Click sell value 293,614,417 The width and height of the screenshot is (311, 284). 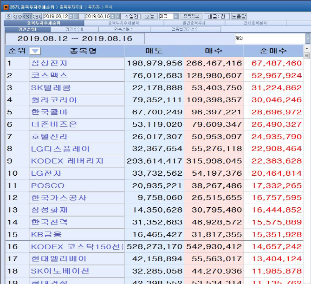tap(155, 161)
